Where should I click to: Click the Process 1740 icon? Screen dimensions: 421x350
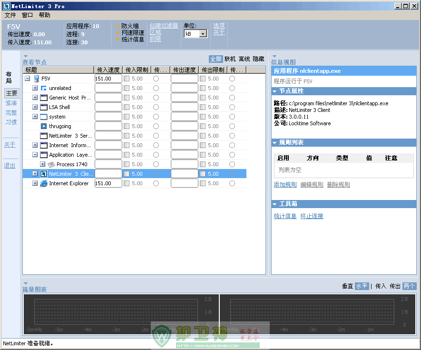[51, 164]
